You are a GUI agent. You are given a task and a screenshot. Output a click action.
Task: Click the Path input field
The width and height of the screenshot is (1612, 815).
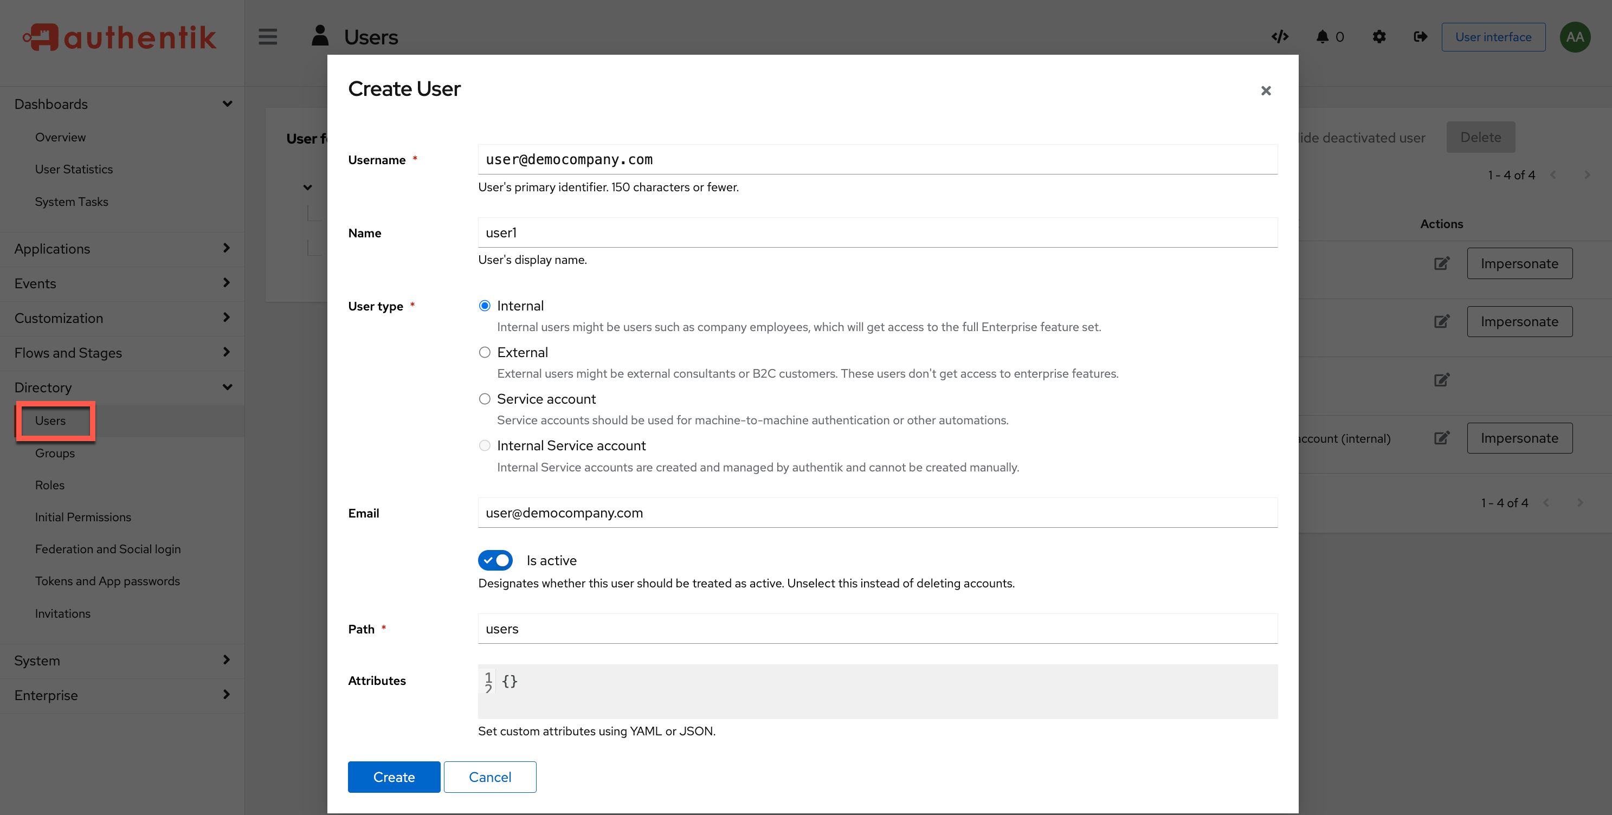coord(878,629)
